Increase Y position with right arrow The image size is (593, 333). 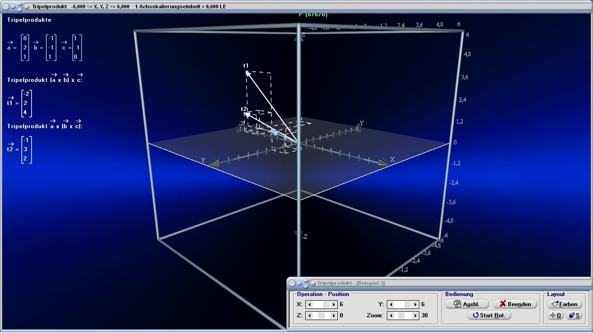pyautogui.click(x=415, y=304)
